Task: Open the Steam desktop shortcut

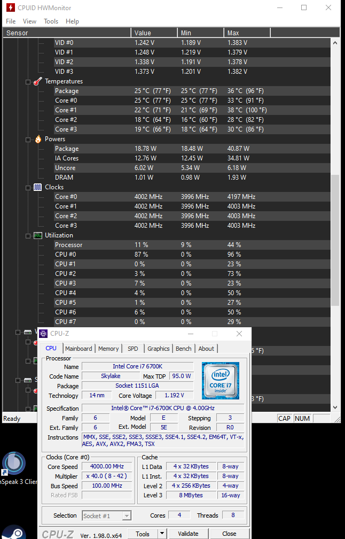Action: click(x=14, y=533)
